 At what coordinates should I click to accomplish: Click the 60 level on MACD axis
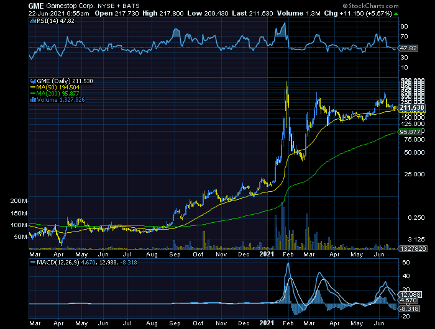[406, 263]
